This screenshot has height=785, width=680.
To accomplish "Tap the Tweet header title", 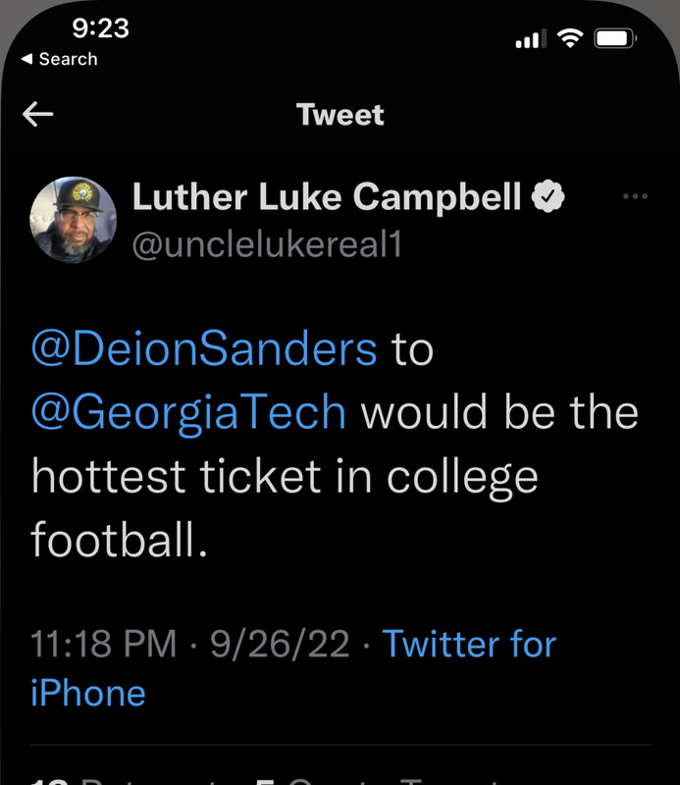I will pos(340,115).
